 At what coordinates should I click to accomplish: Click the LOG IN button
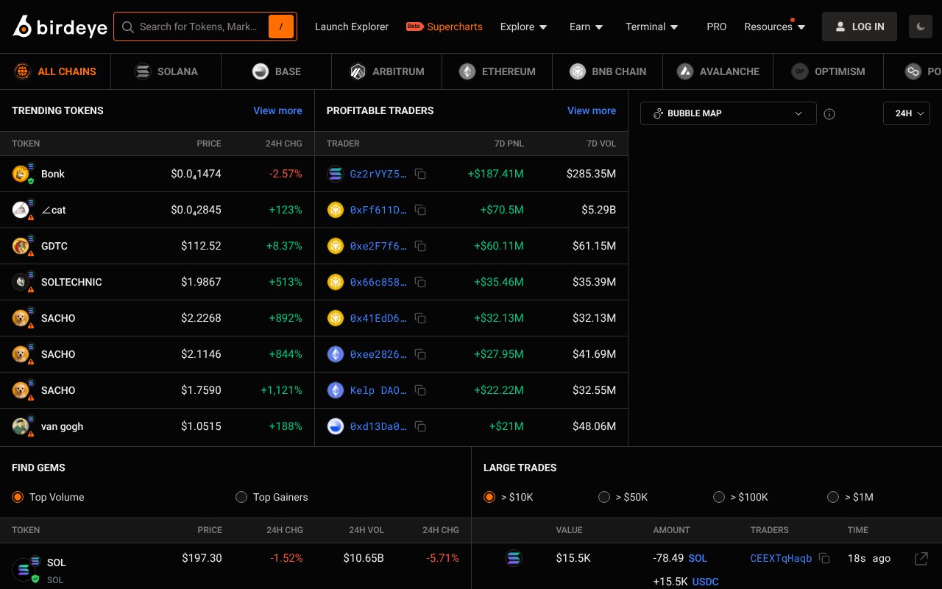coord(859,27)
